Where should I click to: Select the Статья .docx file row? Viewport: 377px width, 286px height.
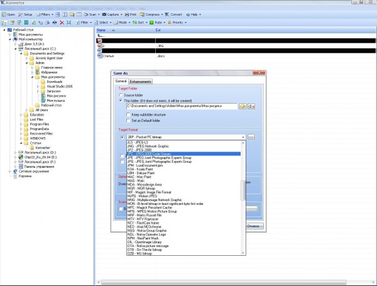pos(236,56)
